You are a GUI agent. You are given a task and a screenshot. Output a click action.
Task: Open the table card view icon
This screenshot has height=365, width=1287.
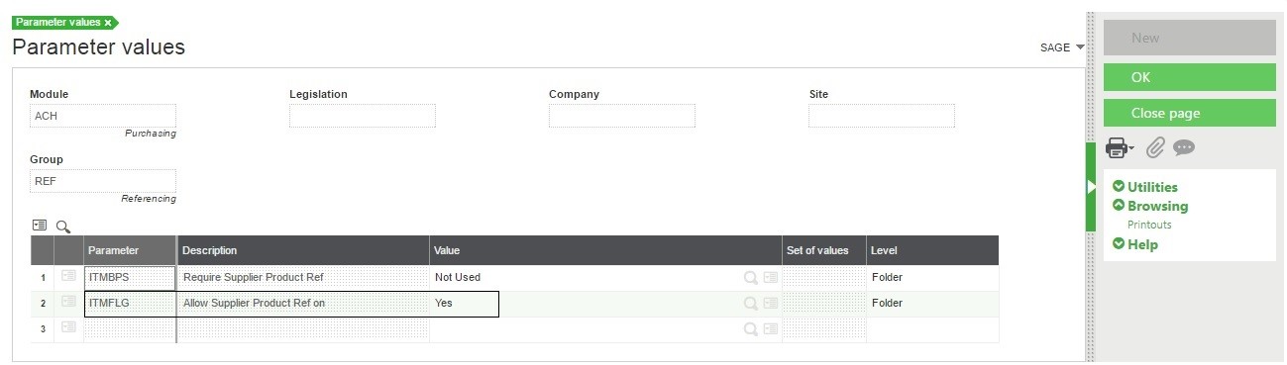[x=40, y=225]
